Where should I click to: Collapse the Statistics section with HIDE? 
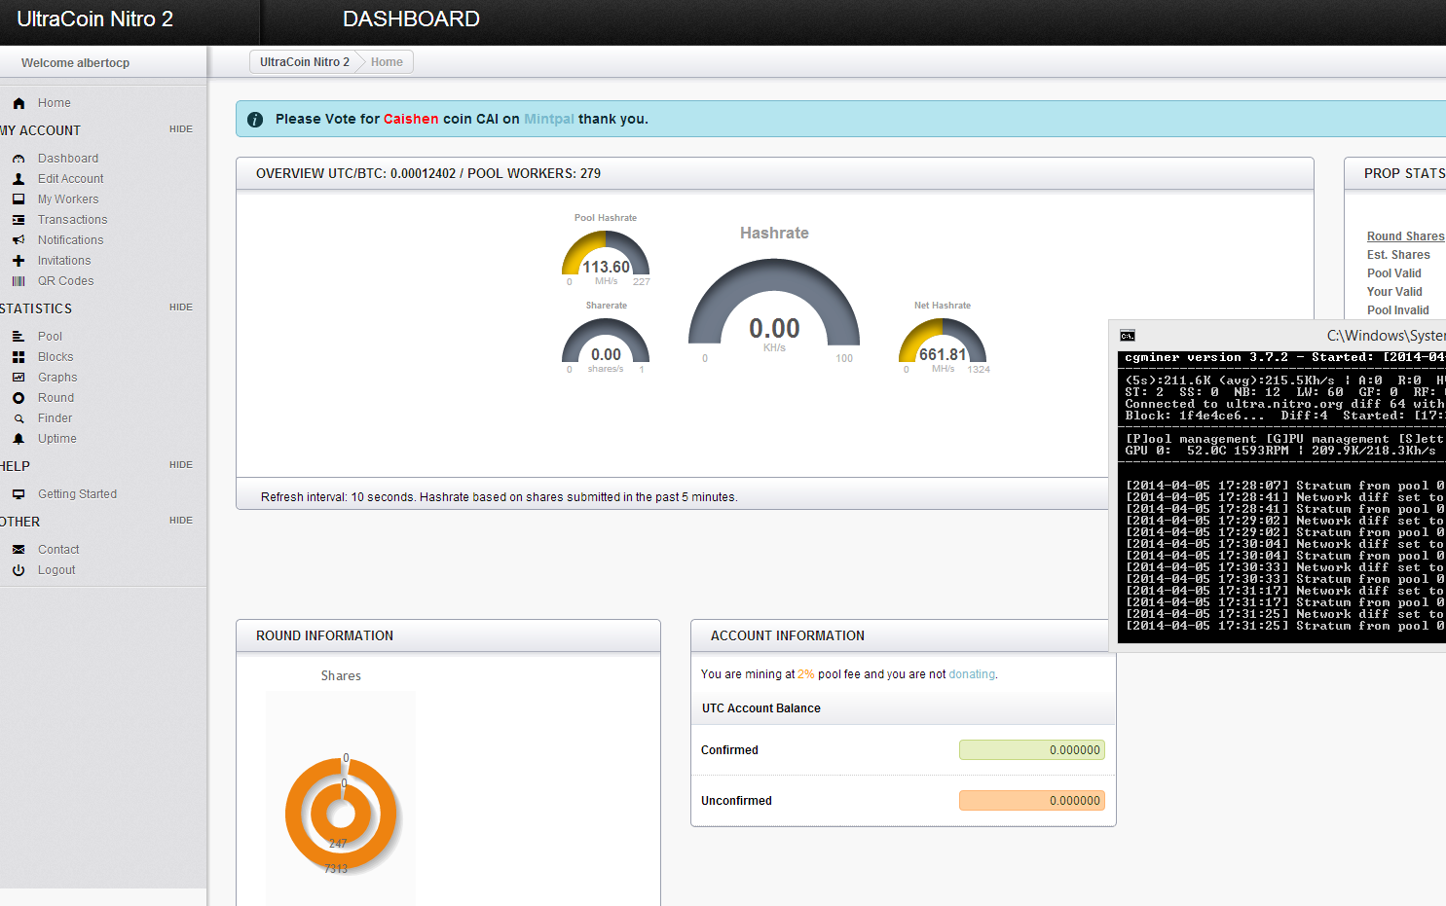coord(181,308)
